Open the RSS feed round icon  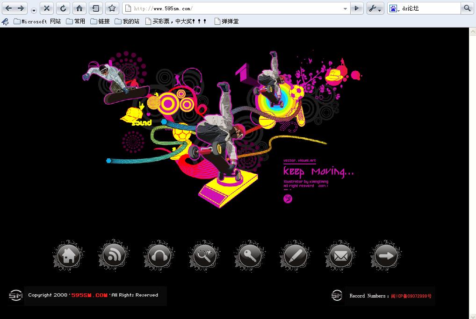[114, 256]
